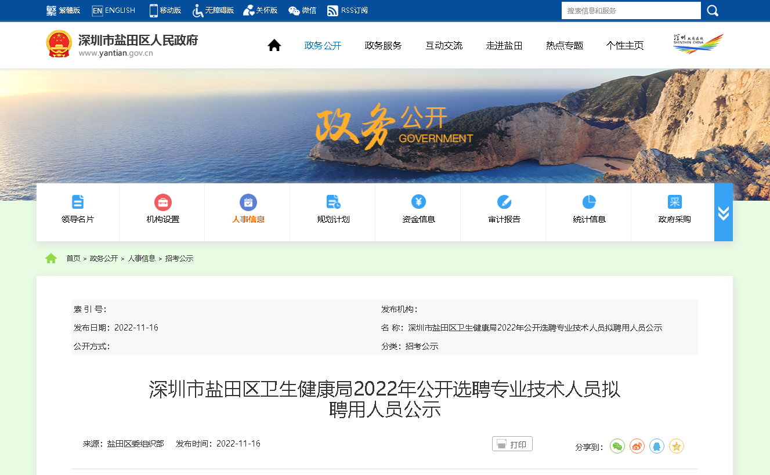Open 机构设置 briefcase icon

163,202
